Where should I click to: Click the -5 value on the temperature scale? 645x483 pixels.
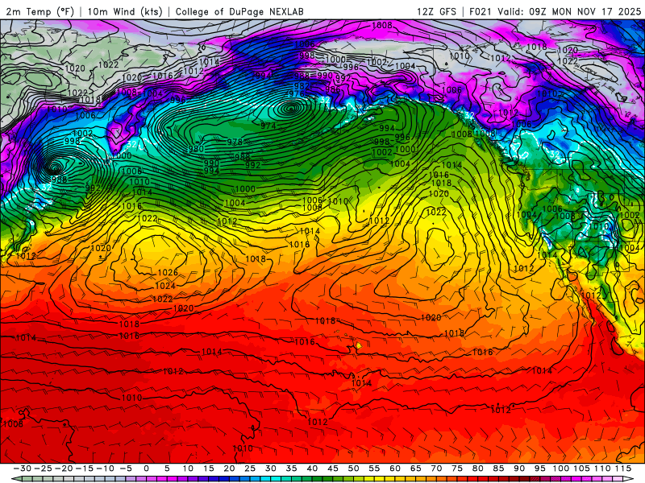click(127, 469)
